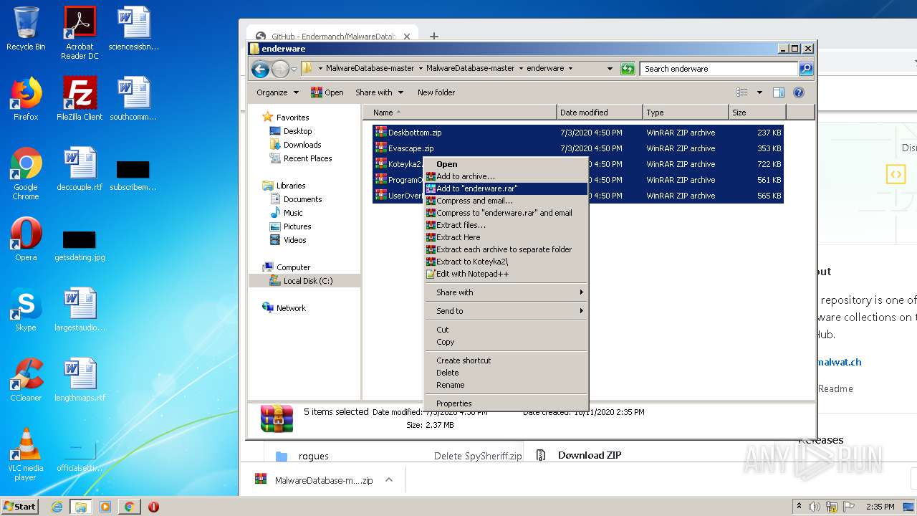Refresh the enderware folder view
Viewport: 917px width, 516px height.
[x=628, y=69]
